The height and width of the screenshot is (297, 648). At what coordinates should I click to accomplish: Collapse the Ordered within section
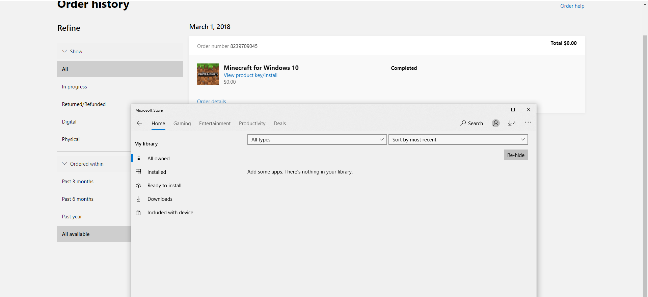pos(94,164)
